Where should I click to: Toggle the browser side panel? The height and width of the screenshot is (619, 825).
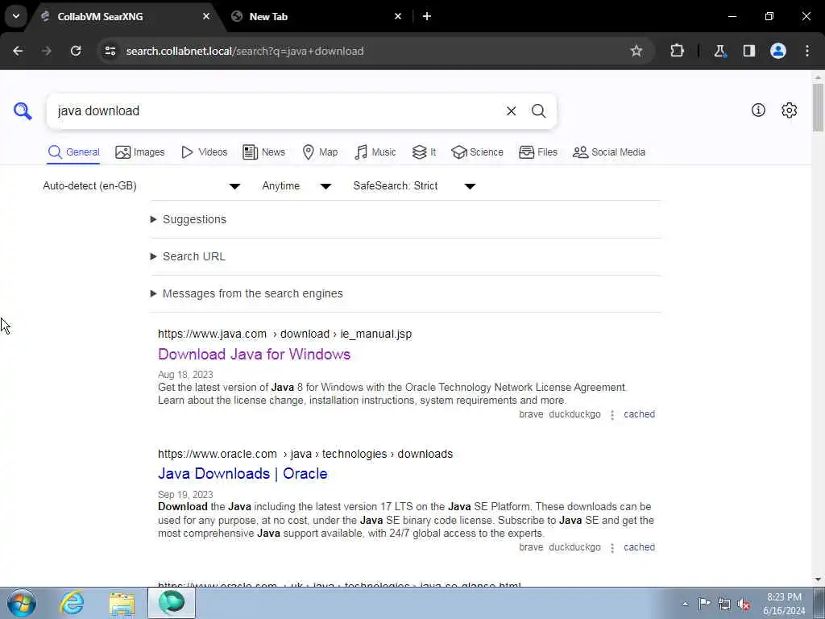pos(748,51)
